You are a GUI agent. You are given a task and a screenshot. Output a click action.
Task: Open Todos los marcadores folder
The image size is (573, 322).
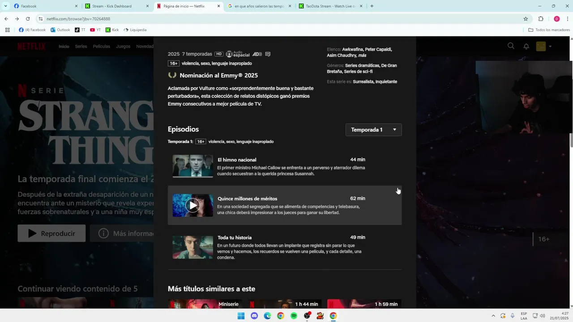549,30
